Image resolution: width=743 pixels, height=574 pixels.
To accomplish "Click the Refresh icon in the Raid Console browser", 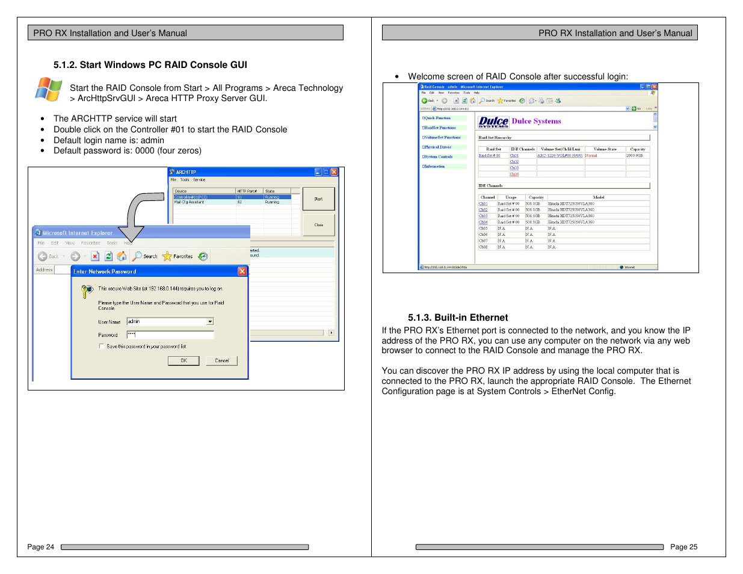I will (464, 101).
